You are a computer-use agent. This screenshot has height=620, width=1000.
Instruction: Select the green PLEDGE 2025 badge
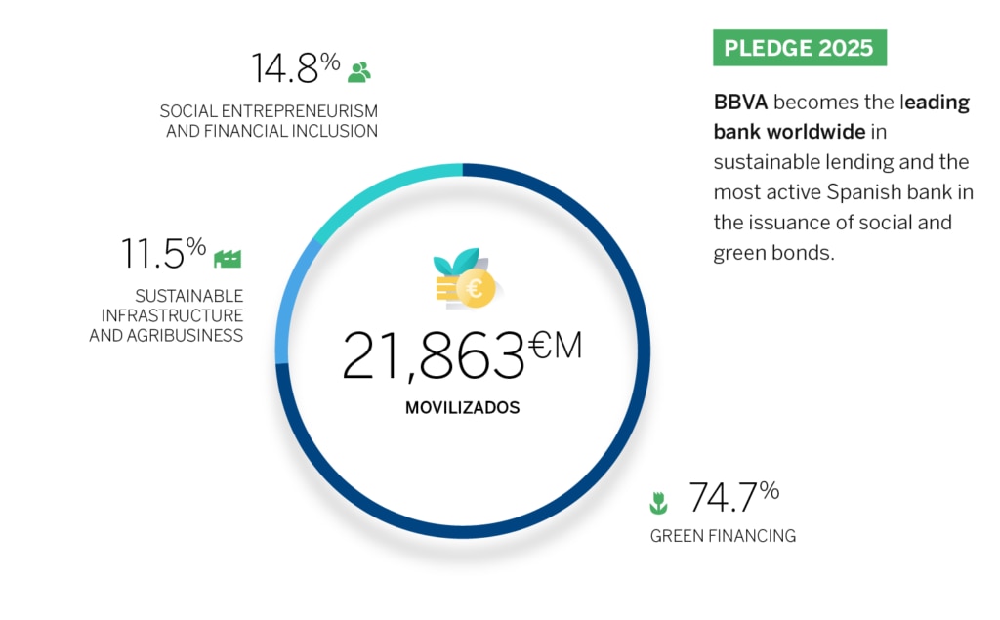(800, 48)
